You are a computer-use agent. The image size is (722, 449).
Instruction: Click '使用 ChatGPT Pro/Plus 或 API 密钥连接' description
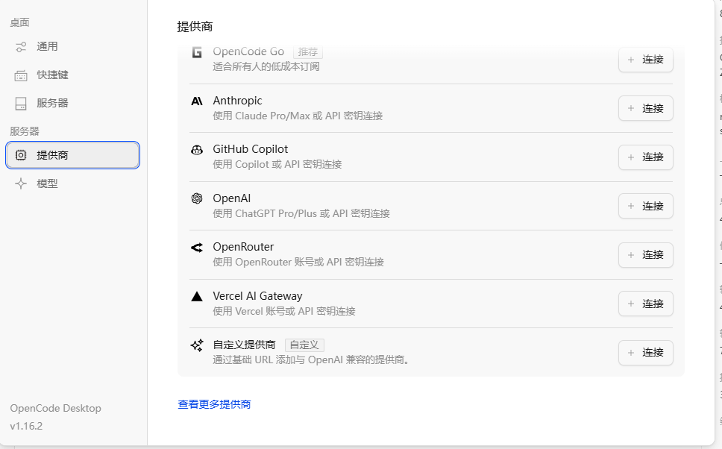point(301,213)
